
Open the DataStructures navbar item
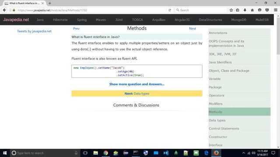coord(210,20)
